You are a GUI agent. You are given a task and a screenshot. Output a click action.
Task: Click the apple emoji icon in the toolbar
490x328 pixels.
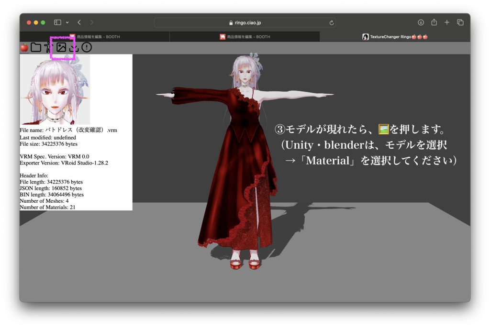coord(24,47)
